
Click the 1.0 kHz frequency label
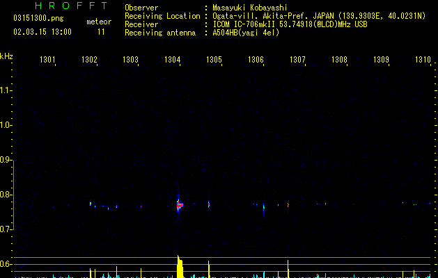tap(6, 125)
